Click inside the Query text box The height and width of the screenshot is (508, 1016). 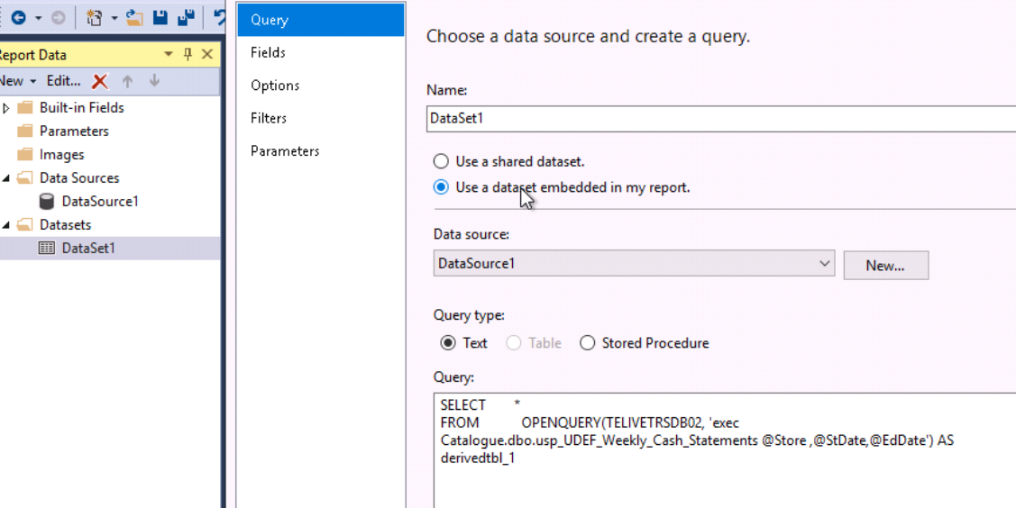pyautogui.click(x=725, y=449)
